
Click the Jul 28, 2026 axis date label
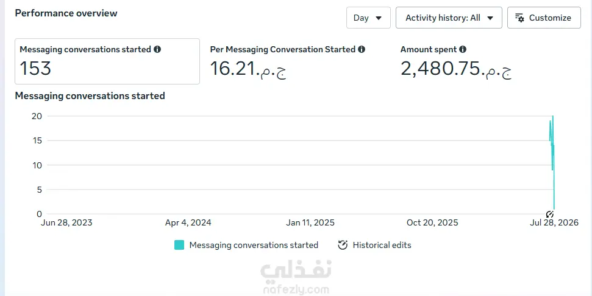click(554, 222)
